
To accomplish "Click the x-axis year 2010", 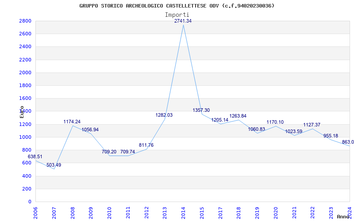I will pyautogui.click(x=109, y=213).
